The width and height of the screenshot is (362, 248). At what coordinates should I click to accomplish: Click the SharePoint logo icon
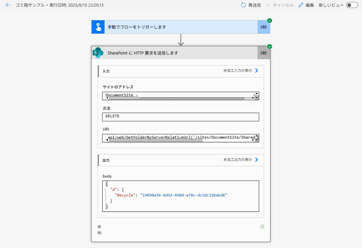(x=98, y=53)
